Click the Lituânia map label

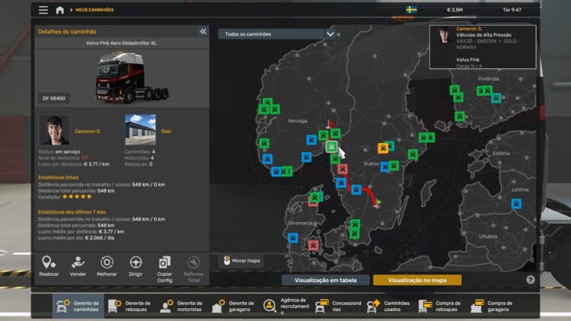coord(488,237)
